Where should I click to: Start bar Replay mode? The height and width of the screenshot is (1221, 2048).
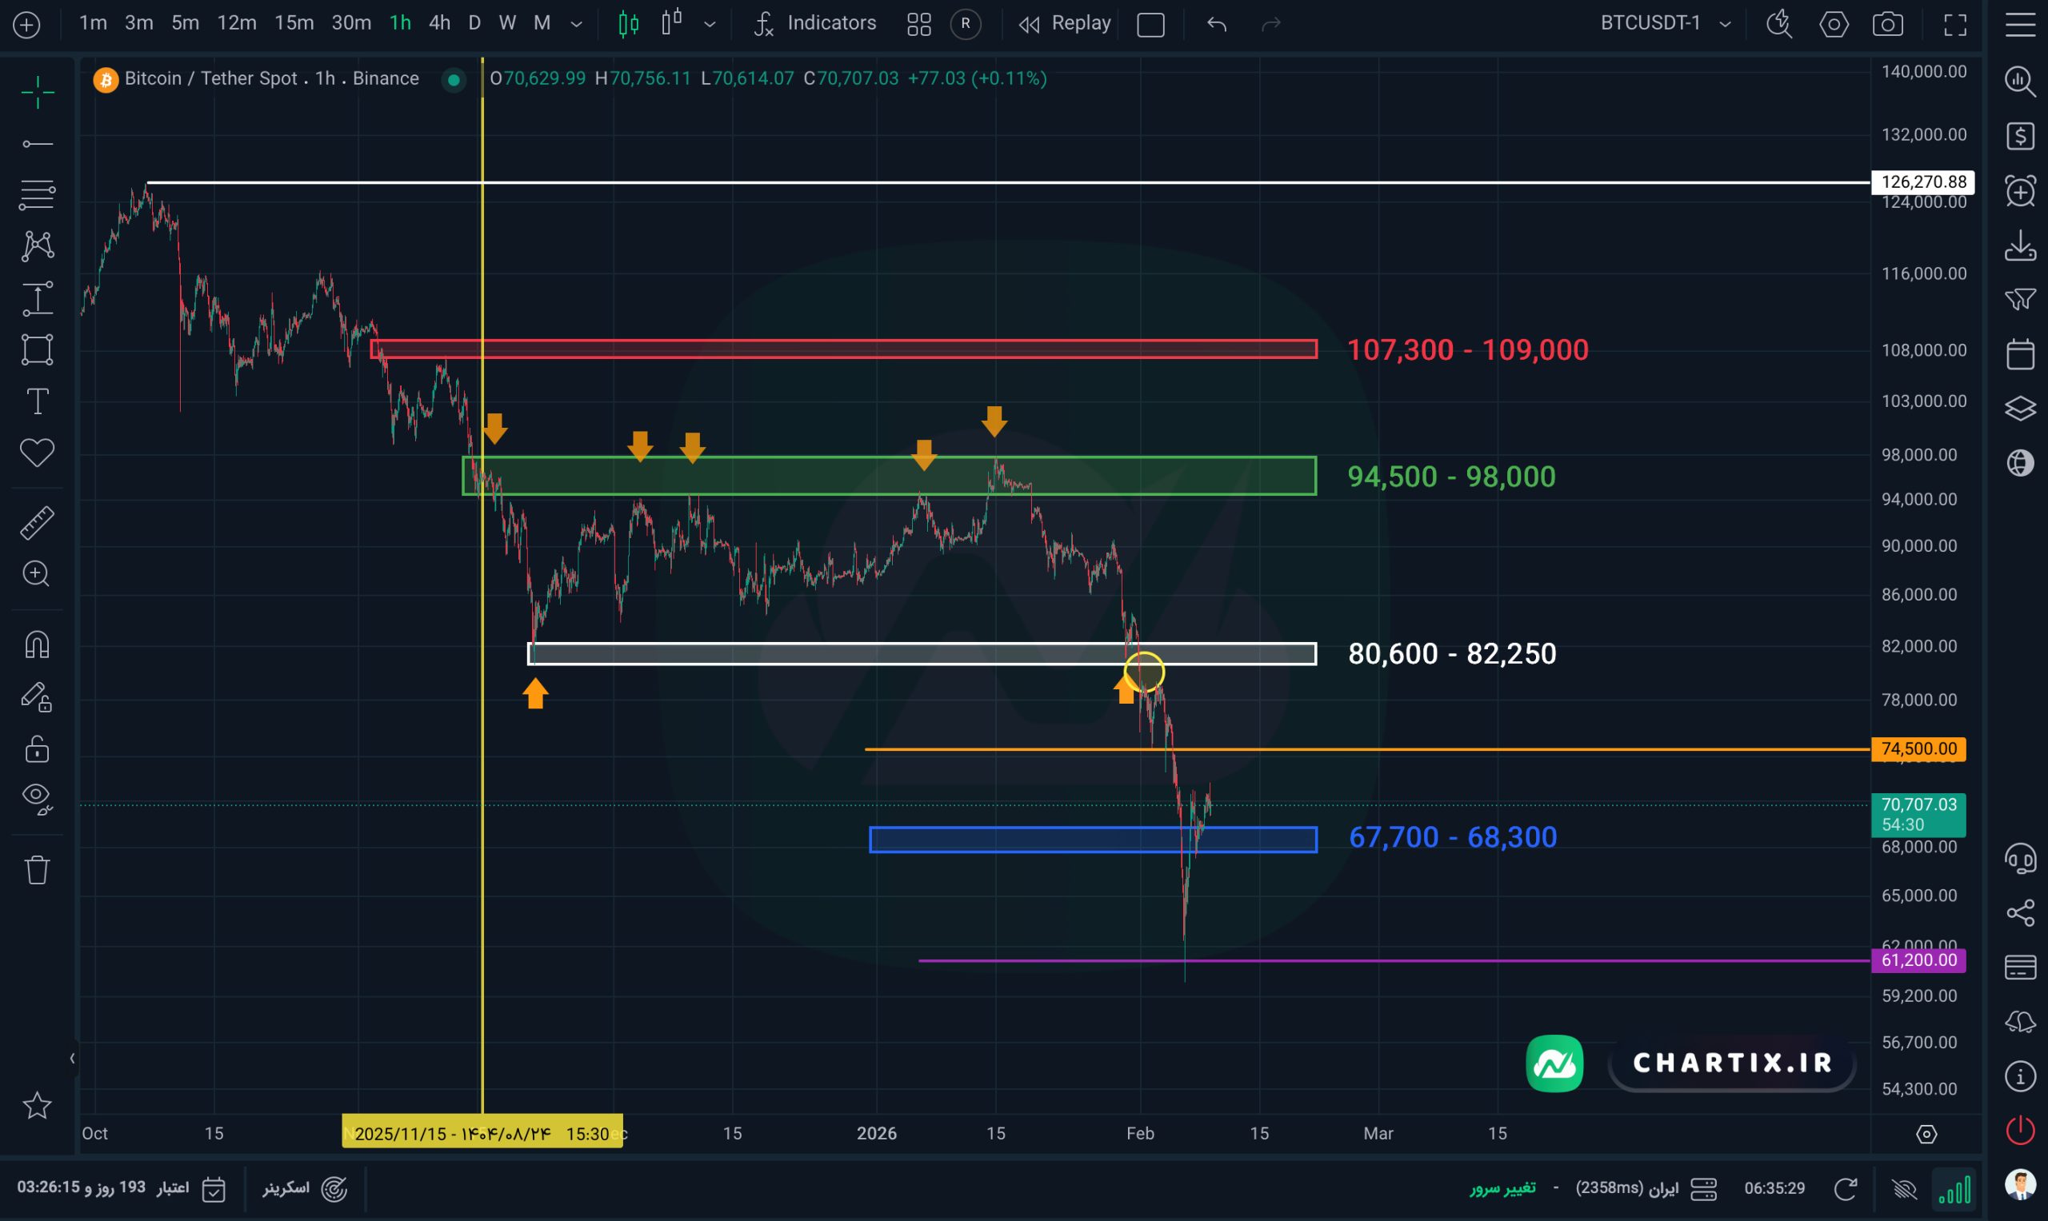[x=1065, y=23]
